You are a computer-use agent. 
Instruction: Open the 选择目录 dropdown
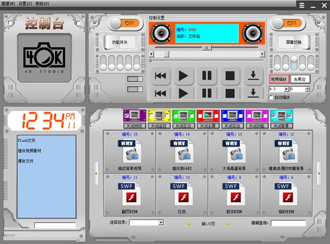click(x=161, y=223)
